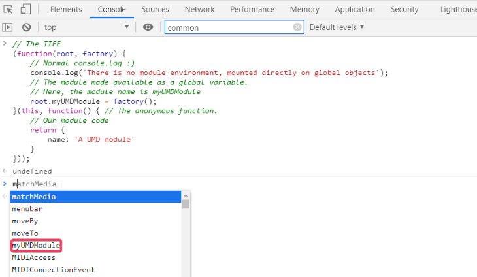Activate the inspect element picker icon
This screenshot has width=477, height=277.
pos(8,9)
